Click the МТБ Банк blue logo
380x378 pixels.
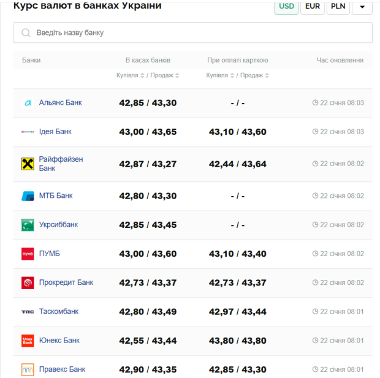point(28,196)
